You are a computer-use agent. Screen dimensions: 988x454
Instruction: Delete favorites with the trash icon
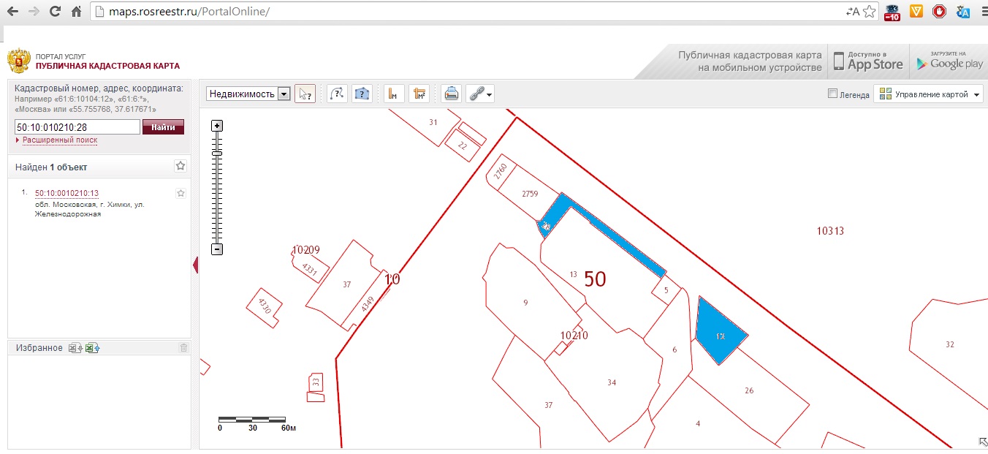(x=183, y=348)
